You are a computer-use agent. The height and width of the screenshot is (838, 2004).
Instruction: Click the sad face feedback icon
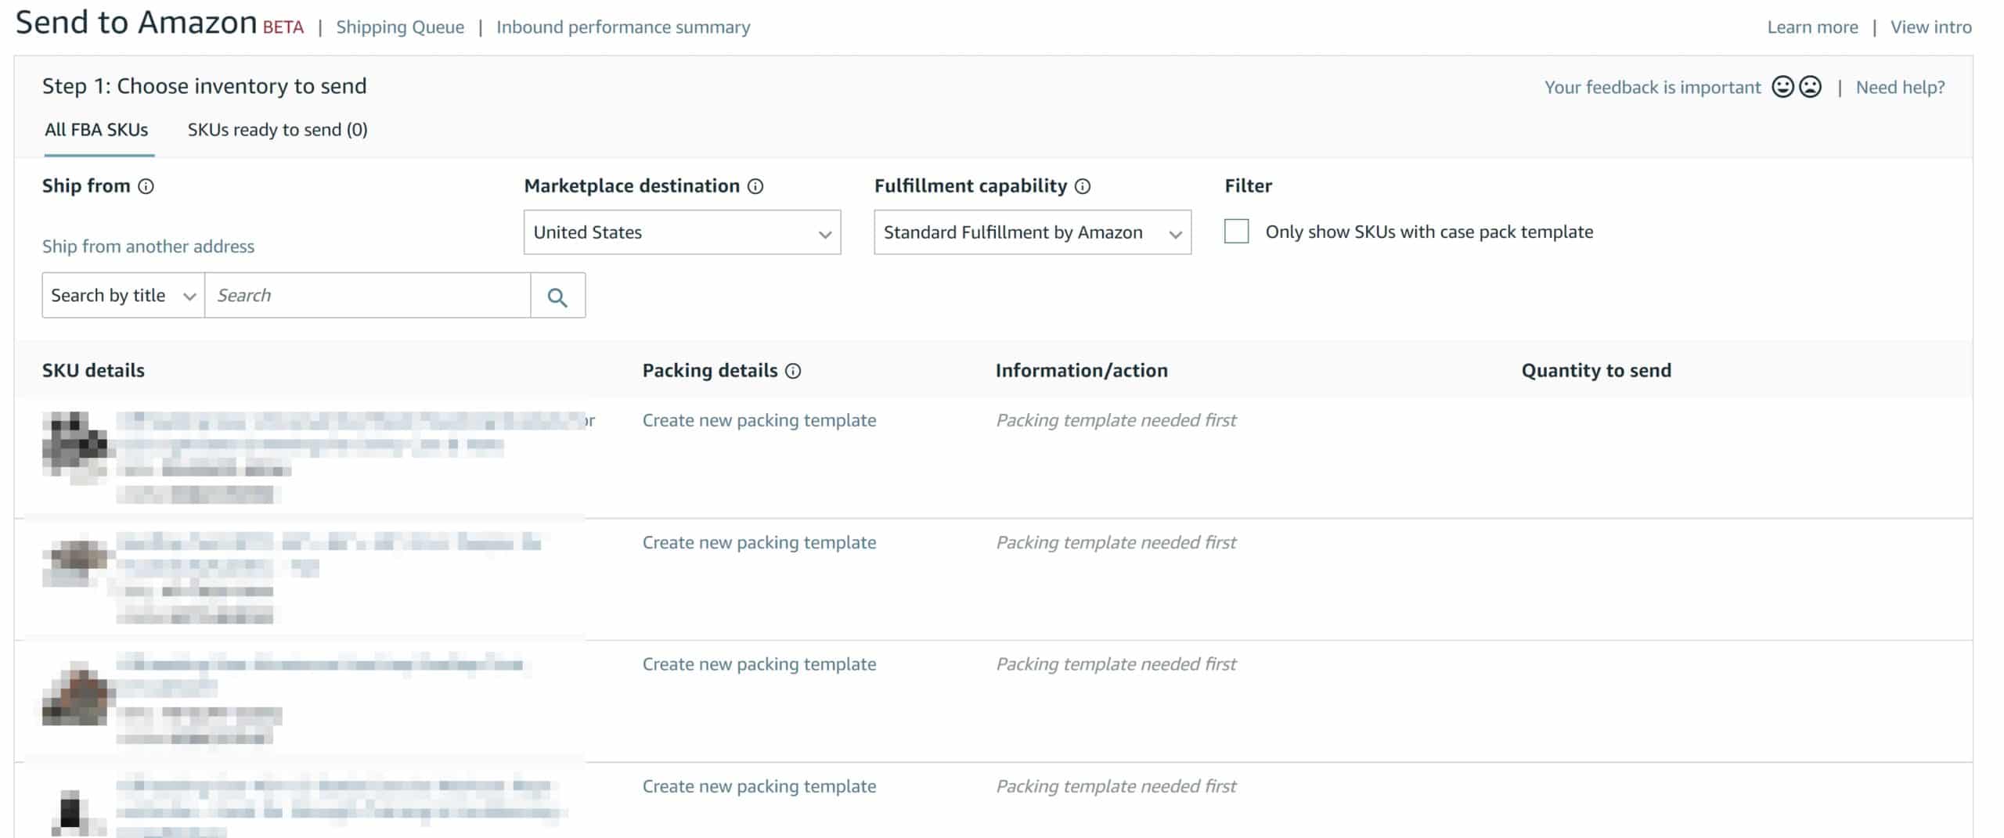[x=1811, y=87]
